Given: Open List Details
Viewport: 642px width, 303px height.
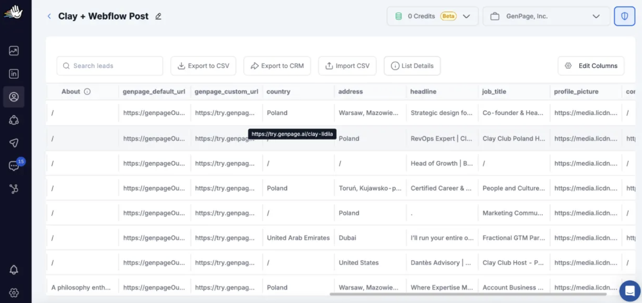Looking at the screenshot, I should [412, 66].
